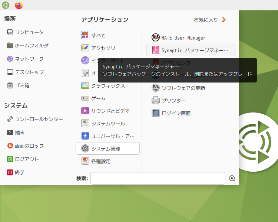Open the ゴミ箱 trash icon
Screen dimensions: 278x222
[10, 85]
